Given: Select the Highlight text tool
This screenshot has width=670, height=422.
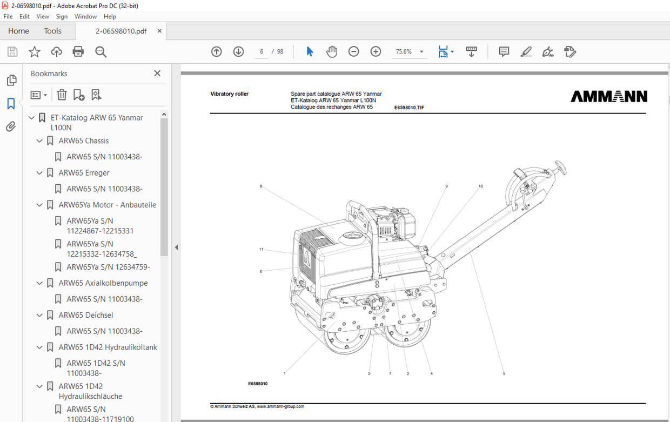Looking at the screenshot, I should [526, 51].
